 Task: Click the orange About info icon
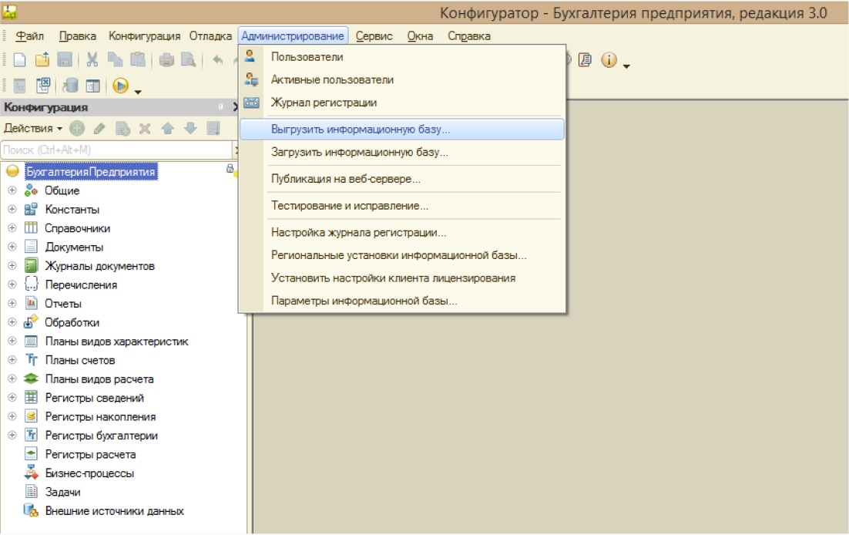(609, 59)
